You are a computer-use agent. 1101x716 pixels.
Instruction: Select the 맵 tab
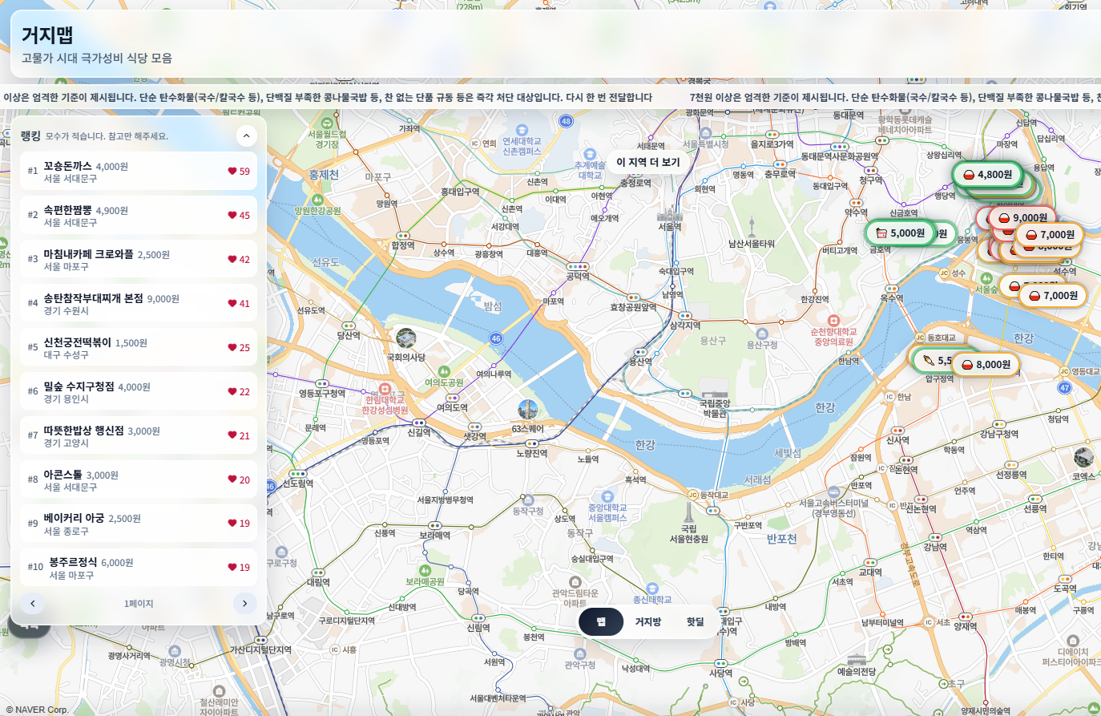coord(601,621)
